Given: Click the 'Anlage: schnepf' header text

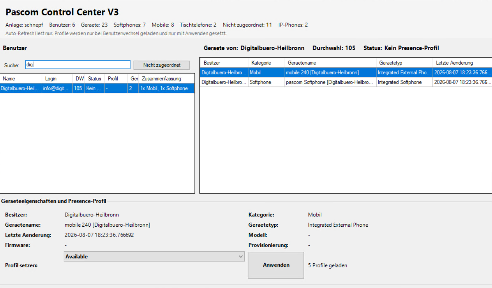Looking at the screenshot, I should [24, 25].
